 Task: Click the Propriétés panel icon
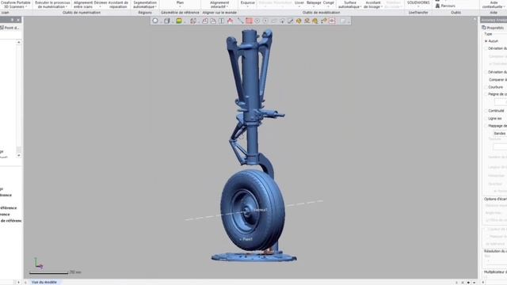coord(484,28)
